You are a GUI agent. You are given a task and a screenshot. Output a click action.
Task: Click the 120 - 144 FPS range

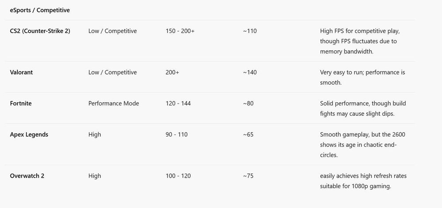(x=178, y=103)
